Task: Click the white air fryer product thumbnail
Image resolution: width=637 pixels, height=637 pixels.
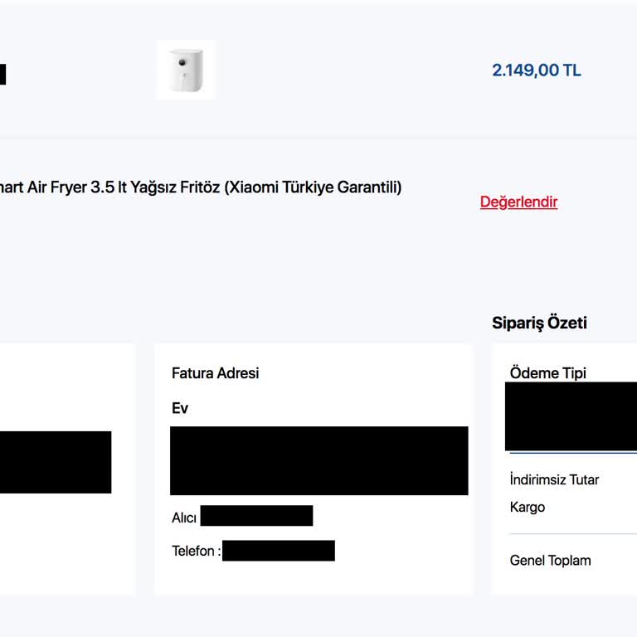Action: 186,70
